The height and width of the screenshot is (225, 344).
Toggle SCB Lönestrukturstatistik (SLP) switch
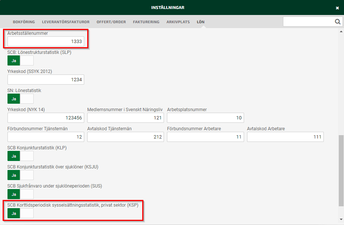point(20,61)
